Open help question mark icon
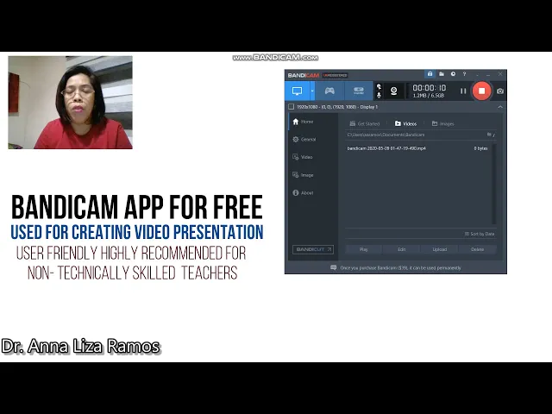 point(464,74)
